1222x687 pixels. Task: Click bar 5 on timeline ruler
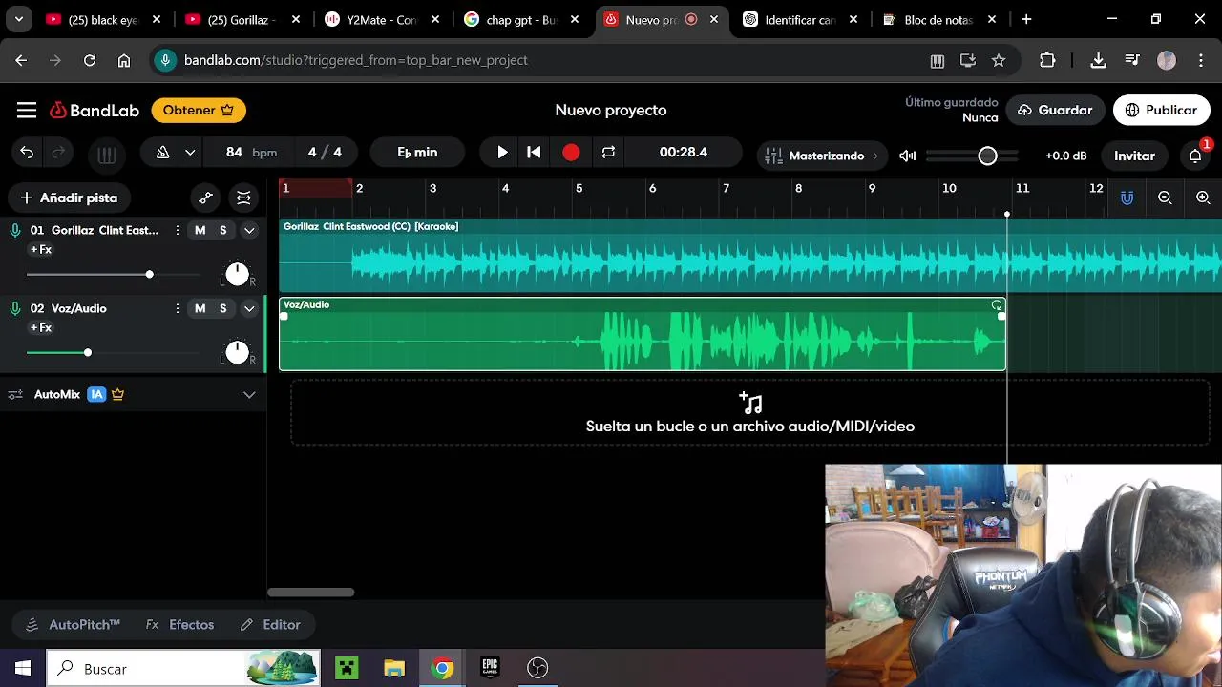click(x=579, y=189)
